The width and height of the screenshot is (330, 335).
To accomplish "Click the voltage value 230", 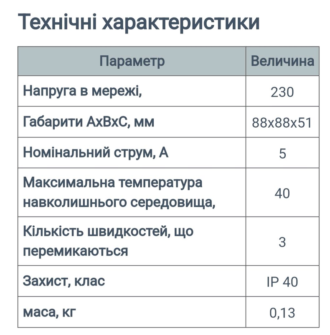I will pyautogui.click(x=282, y=92).
